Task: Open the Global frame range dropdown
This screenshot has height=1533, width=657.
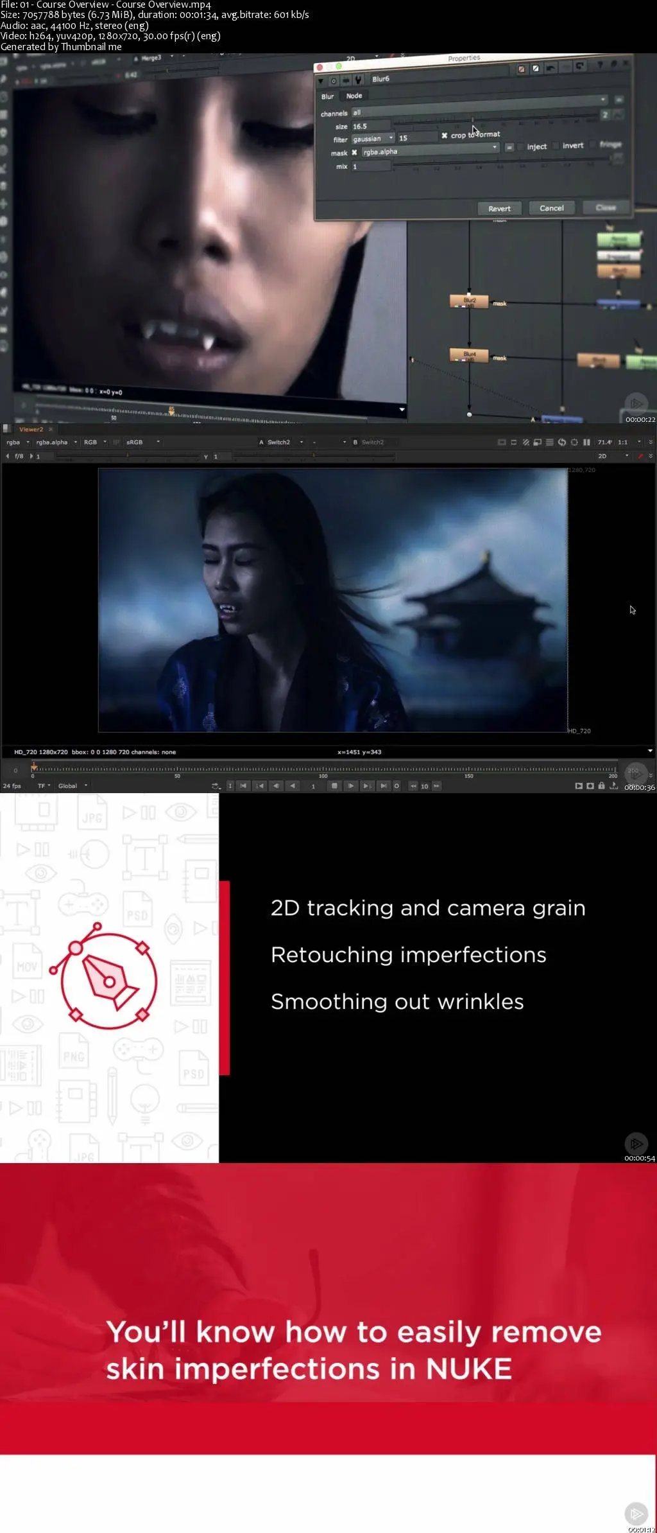Action: click(73, 785)
